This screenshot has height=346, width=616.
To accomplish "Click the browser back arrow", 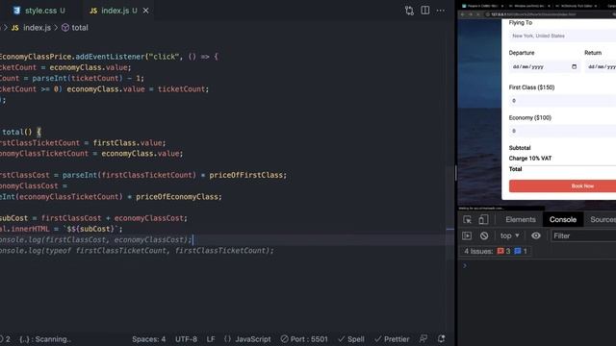I will [462, 14].
